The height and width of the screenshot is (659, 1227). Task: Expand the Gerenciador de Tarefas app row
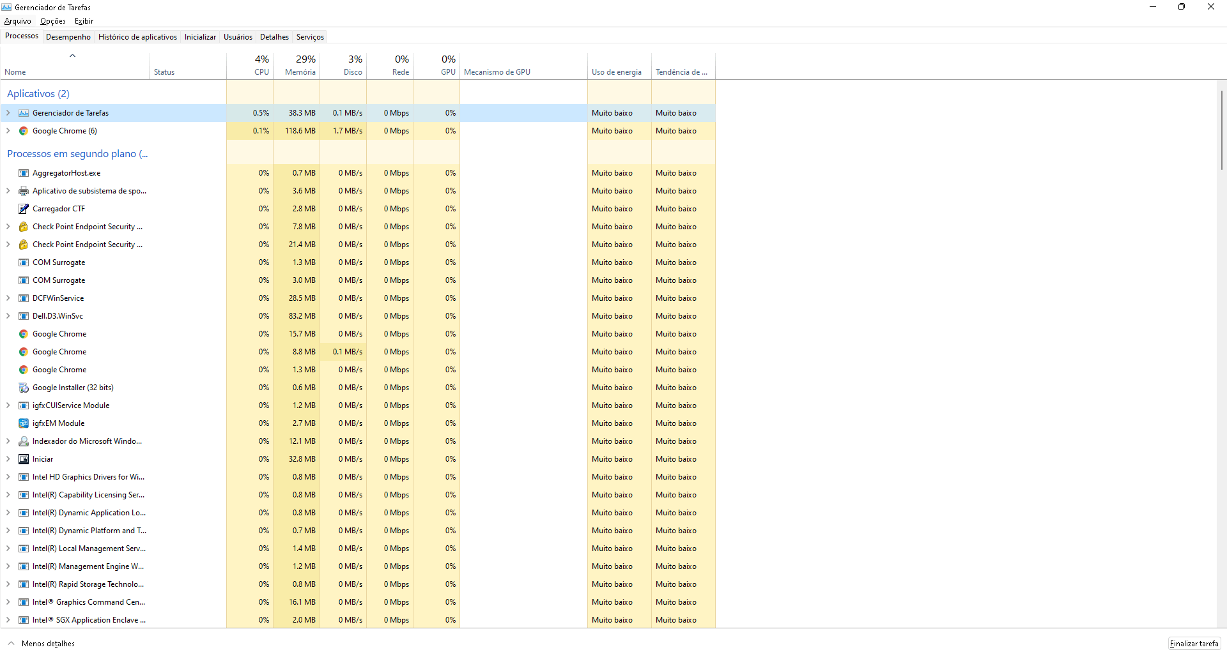click(x=8, y=113)
